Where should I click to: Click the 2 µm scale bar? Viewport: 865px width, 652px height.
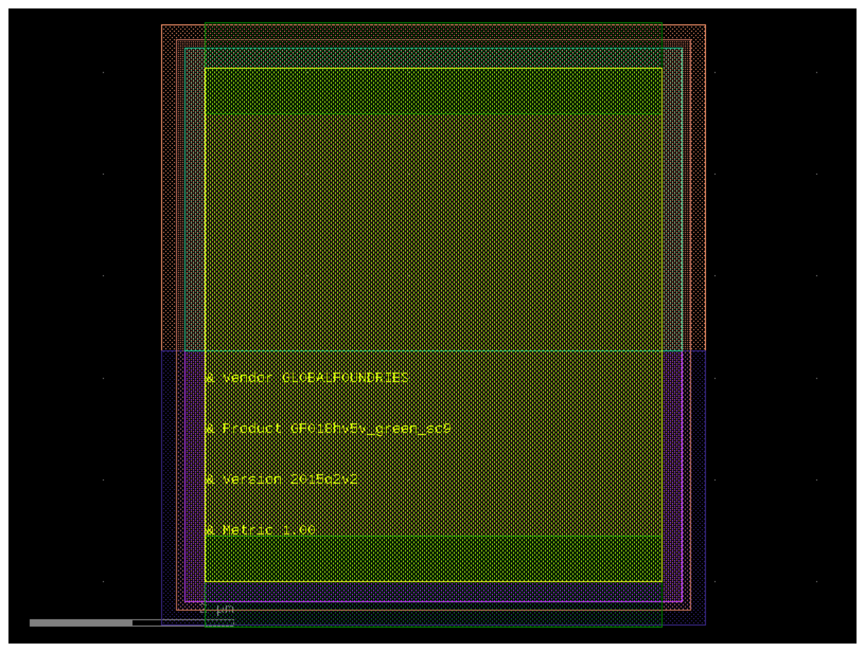point(132,623)
